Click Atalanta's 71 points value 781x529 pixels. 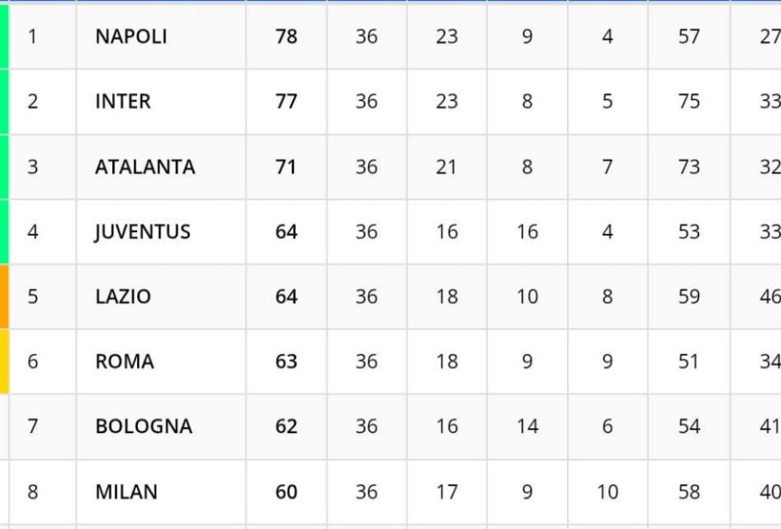pos(287,167)
